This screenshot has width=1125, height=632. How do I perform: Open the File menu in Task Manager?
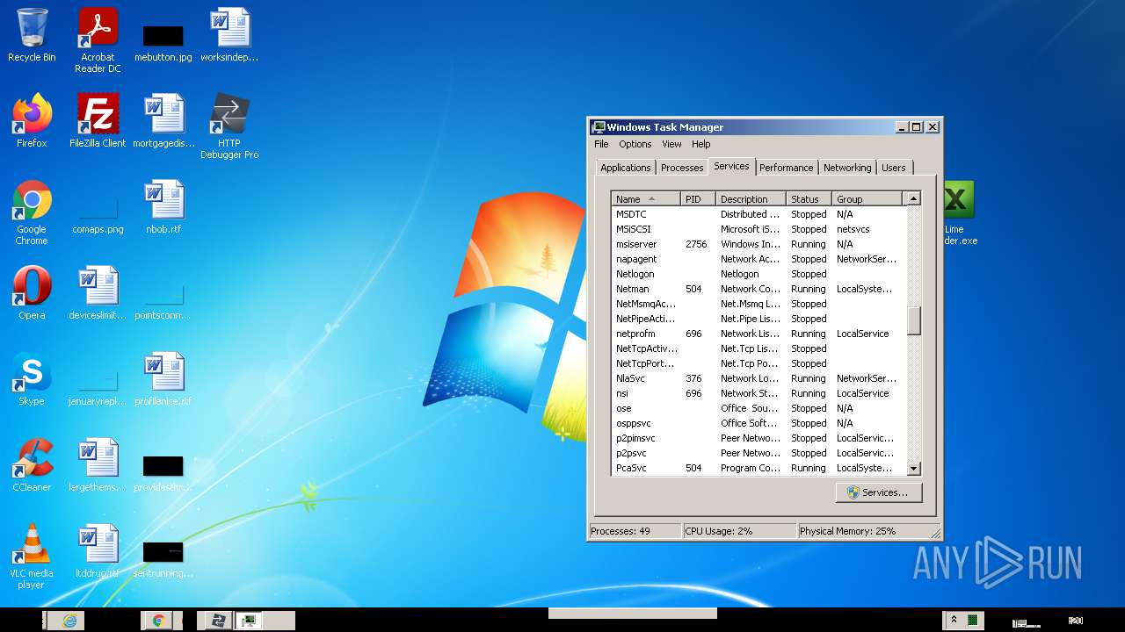point(601,144)
